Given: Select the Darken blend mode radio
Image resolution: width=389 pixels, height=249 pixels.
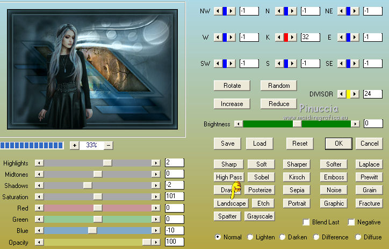Looking at the screenshot, I should pos(282,237).
